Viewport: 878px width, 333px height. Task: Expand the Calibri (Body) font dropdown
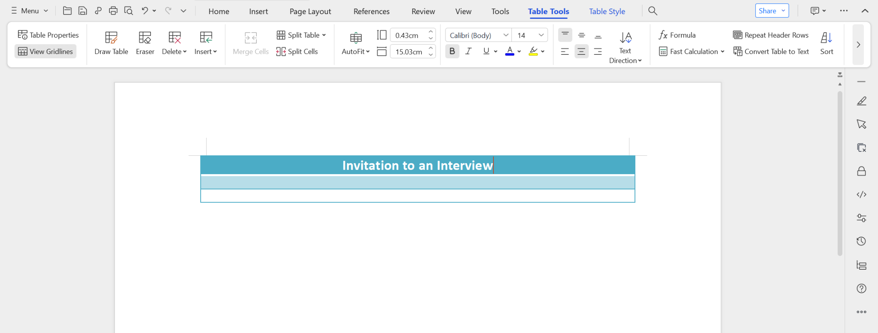(x=506, y=35)
